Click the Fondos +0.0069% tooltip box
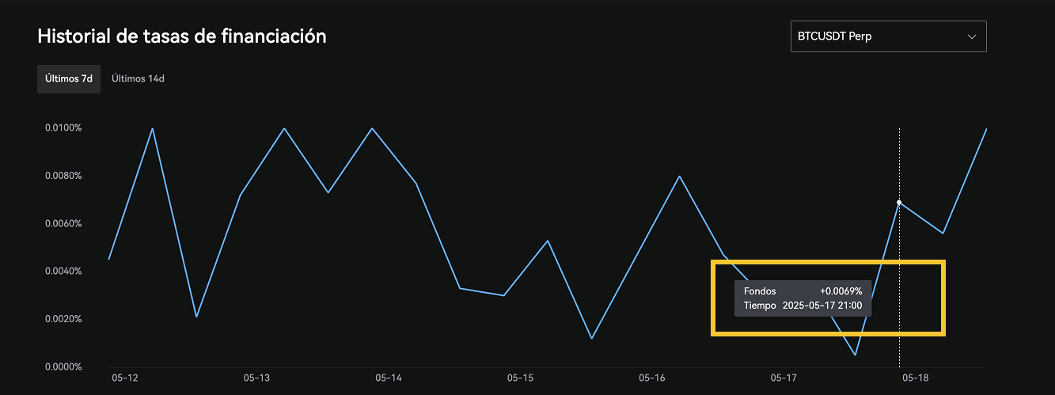The image size is (1055, 395). 803,298
